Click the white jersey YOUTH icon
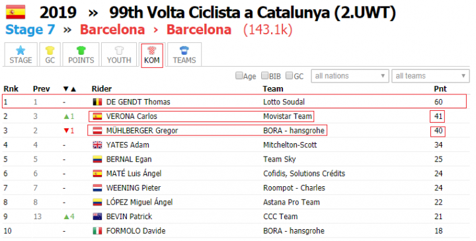The width and height of the screenshot is (476, 241). [x=119, y=50]
